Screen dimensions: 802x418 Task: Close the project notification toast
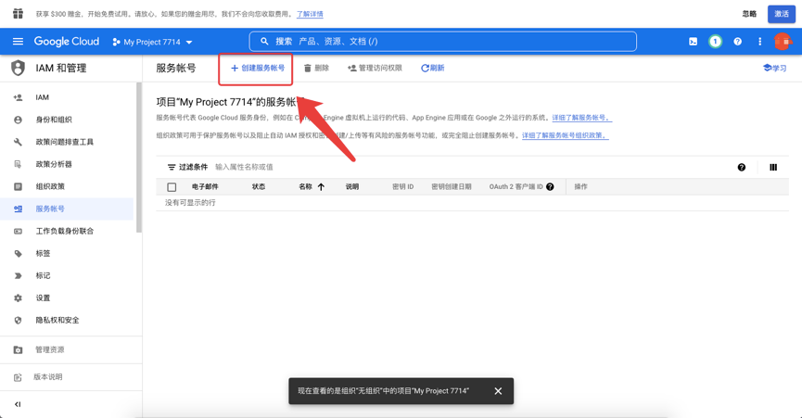[x=498, y=391]
